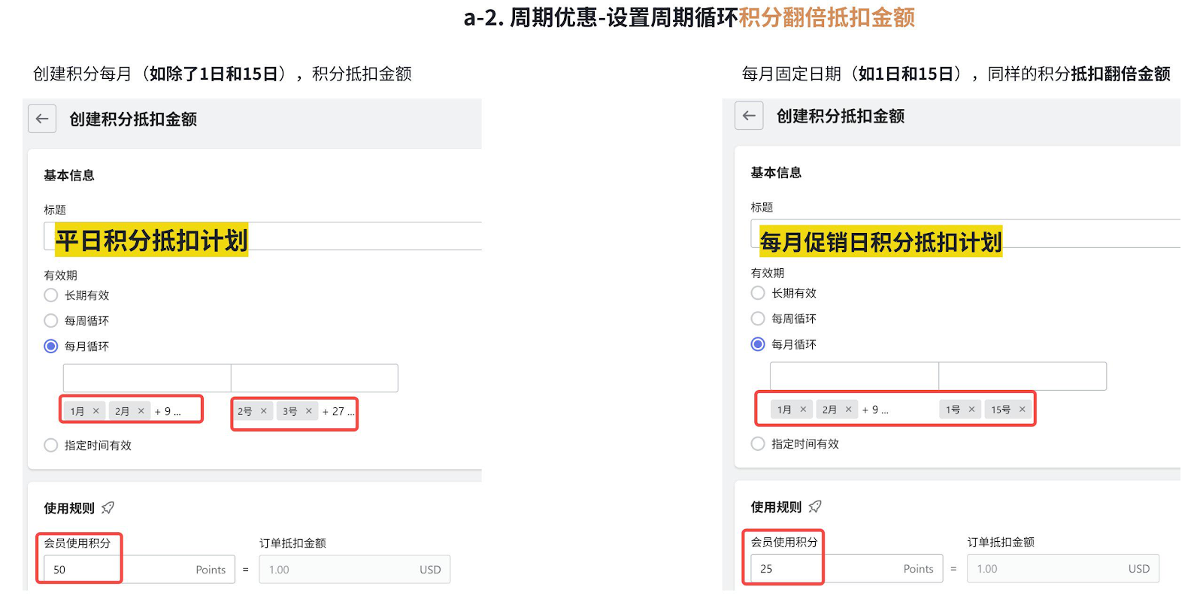Select 每周循环 in 每月促销日积分抵扣计划 form
1203x605 pixels.
[x=758, y=319]
